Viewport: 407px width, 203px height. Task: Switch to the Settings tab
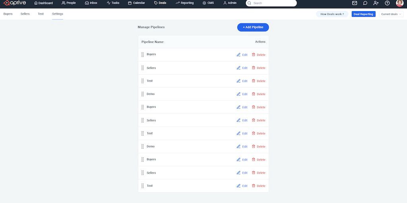click(x=58, y=14)
